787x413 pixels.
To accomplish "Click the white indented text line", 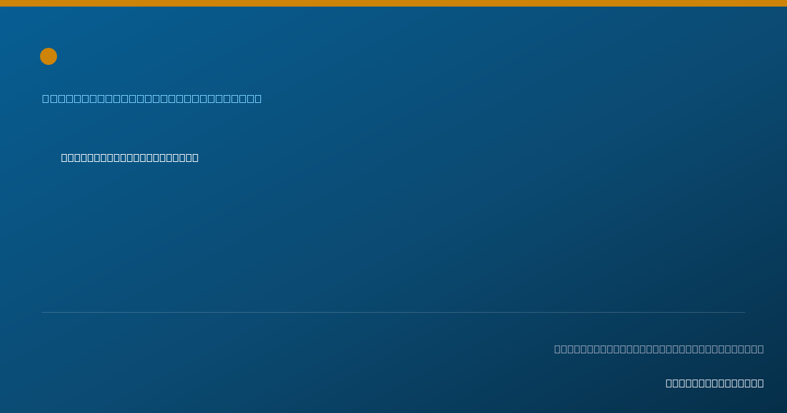I will point(130,157).
